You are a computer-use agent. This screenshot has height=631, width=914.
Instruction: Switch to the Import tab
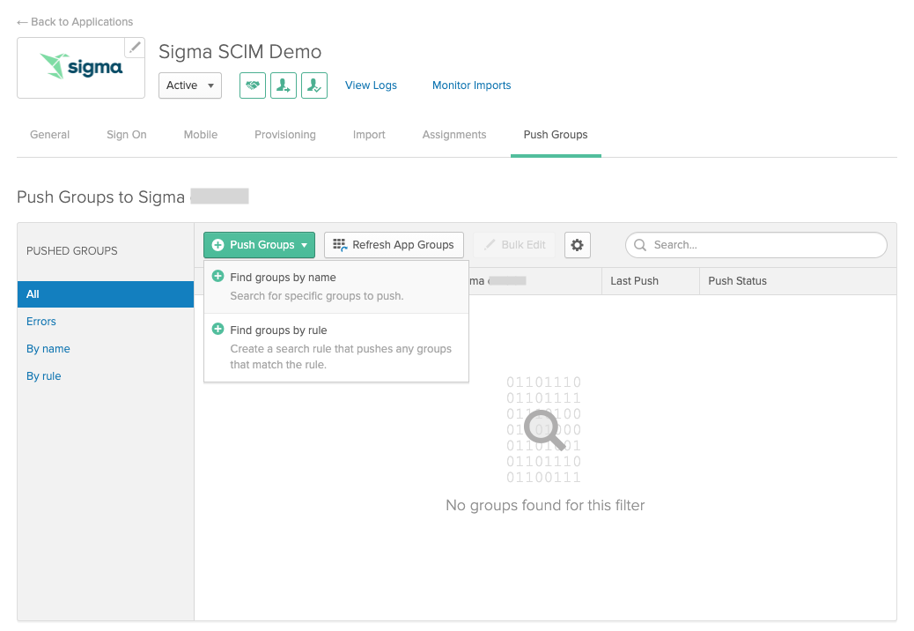click(x=369, y=135)
